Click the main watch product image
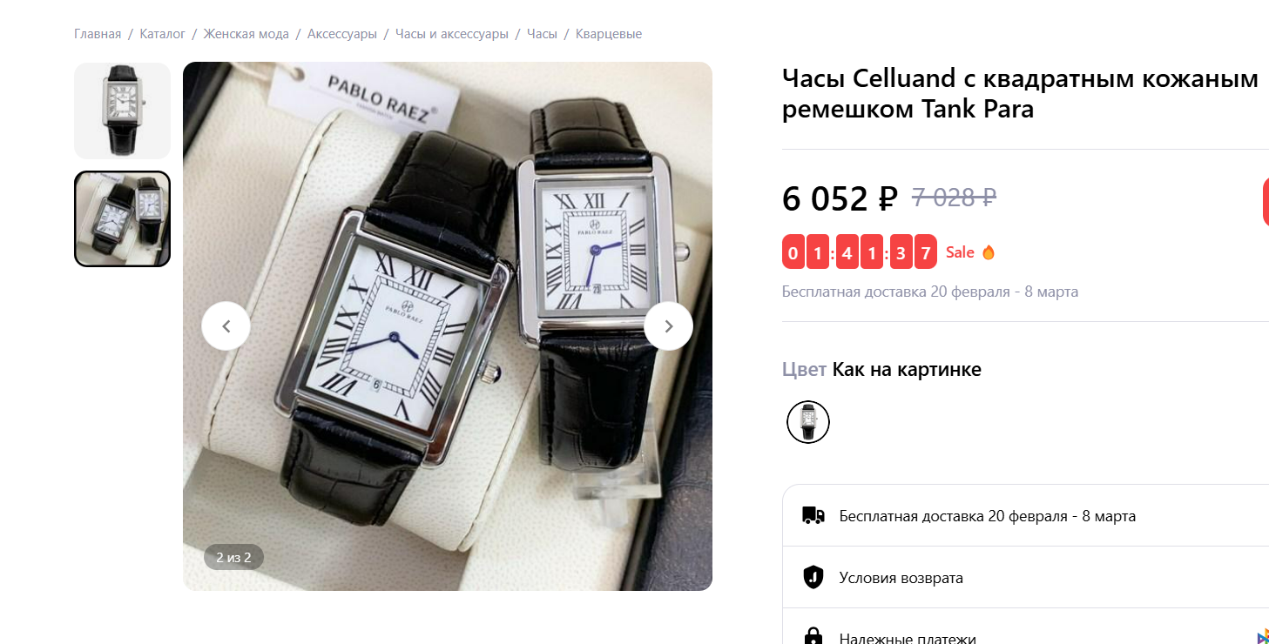 pos(448,326)
